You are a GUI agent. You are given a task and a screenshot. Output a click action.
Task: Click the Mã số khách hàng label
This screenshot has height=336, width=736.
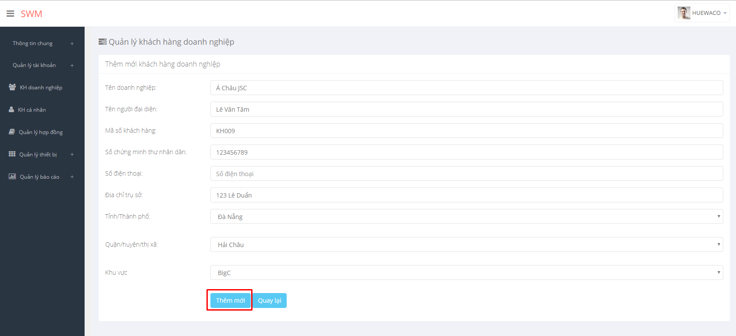click(131, 131)
